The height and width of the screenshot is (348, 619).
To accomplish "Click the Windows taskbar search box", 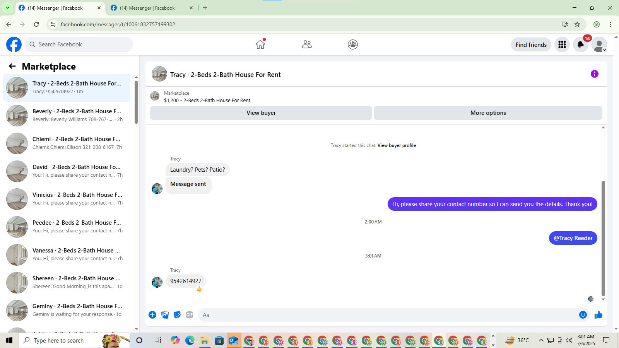I will point(74,340).
